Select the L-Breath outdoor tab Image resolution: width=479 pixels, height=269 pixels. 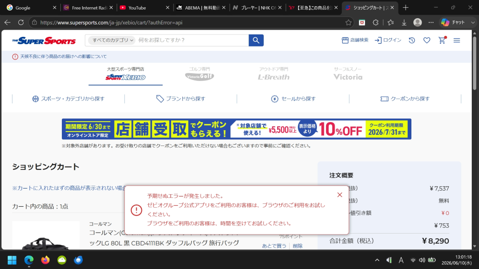(273, 74)
